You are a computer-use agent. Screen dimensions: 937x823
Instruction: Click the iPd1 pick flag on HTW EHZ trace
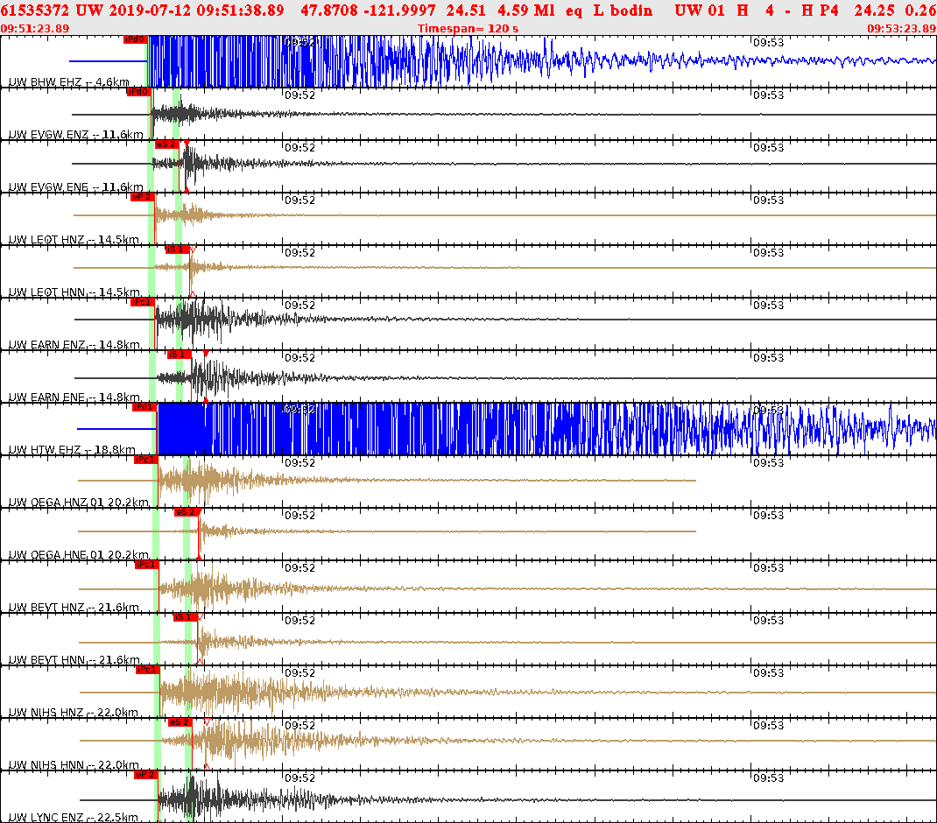[144, 407]
